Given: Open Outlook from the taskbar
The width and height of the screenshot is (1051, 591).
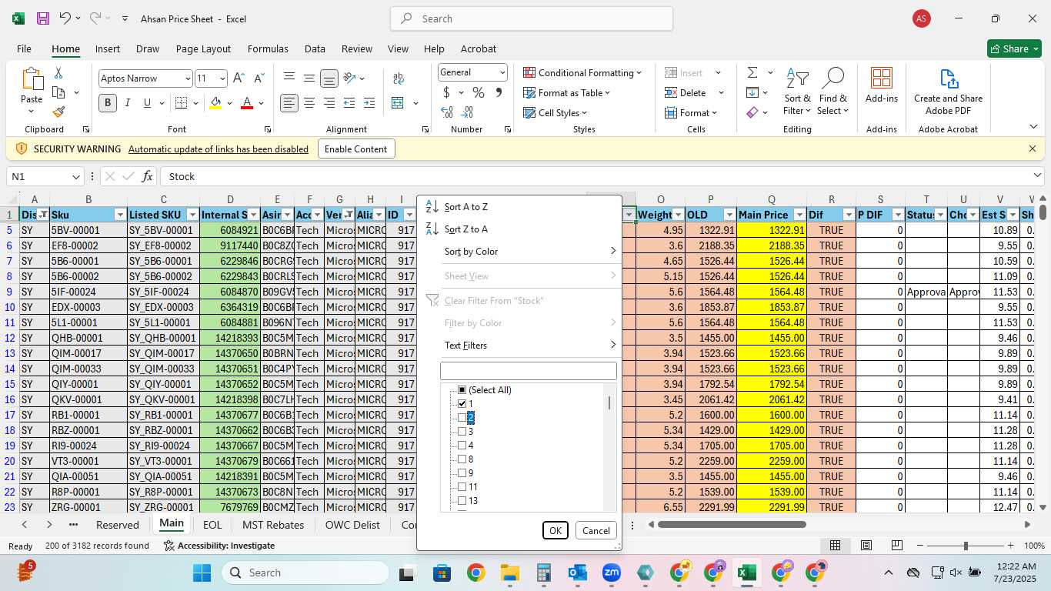Looking at the screenshot, I should (577, 573).
